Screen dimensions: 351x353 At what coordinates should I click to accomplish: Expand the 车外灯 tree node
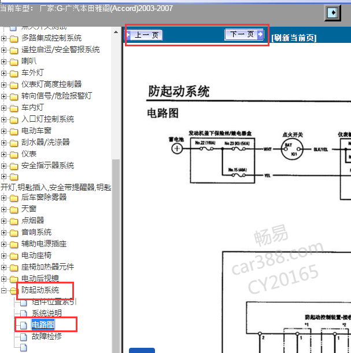tap(3, 73)
